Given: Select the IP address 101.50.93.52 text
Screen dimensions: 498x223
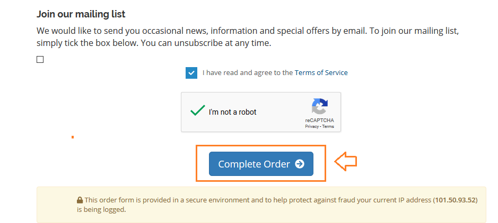Looking at the screenshot, I should pos(456,200).
